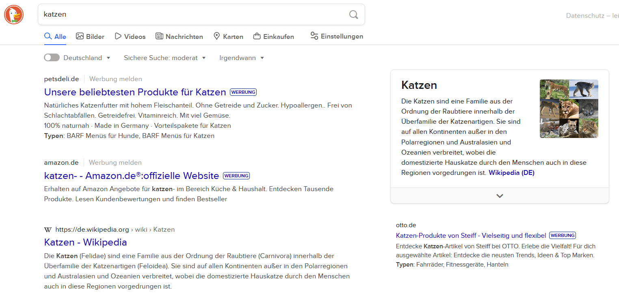Open the Einkaufen tab
The image size is (619, 295).
pos(273,37)
